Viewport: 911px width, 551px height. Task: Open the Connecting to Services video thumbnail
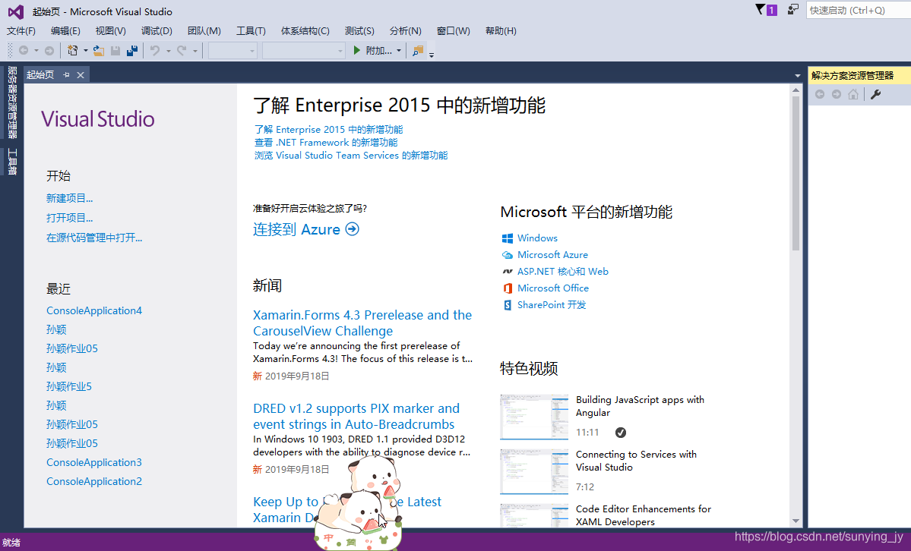coord(534,471)
